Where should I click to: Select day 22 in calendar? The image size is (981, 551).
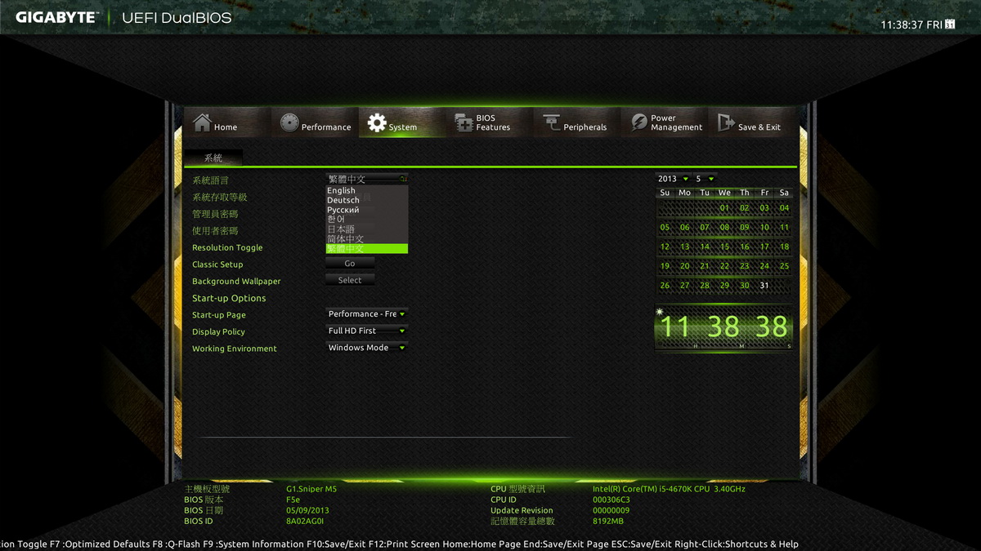click(724, 266)
